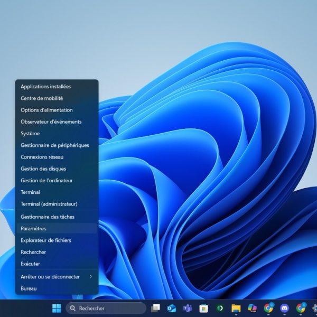The height and width of the screenshot is (317, 317).
Task: Select Système from the context menu
Action: pos(57,134)
